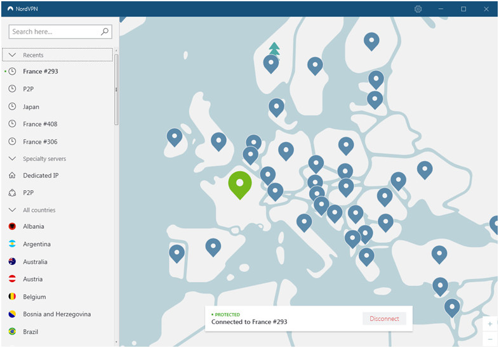Maximize the NordVPN window
The height and width of the screenshot is (348, 499).
click(x=463, y=9)
